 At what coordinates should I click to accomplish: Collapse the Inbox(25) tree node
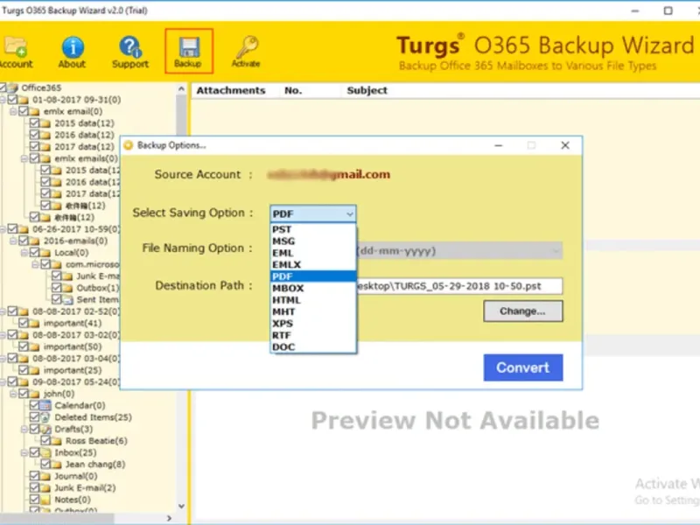[24, 452]
